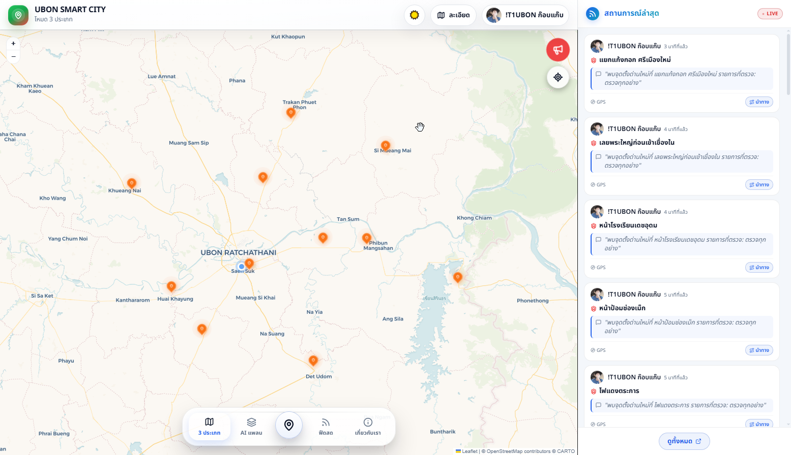This screenshot has height=455, width=791.
Task: Open the !T1UBON ก้อบแก้บ account menu
Action: point(525,15)
